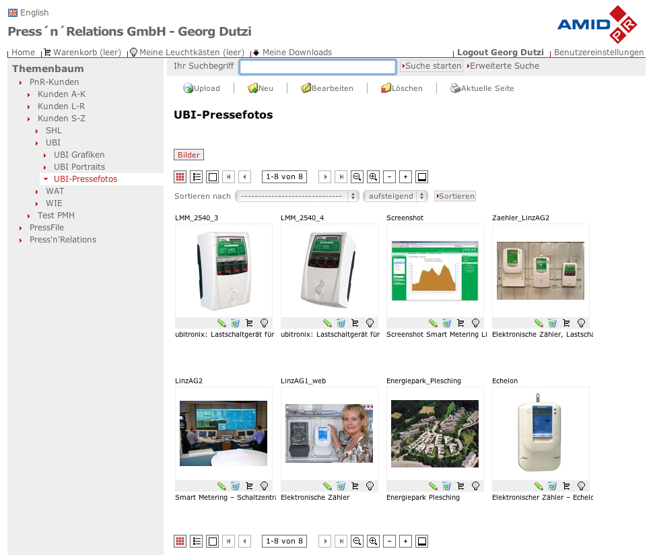Click the lightbulb icon under Echelon image
This screenshot has width=653, height=555.
coord(581,486)
